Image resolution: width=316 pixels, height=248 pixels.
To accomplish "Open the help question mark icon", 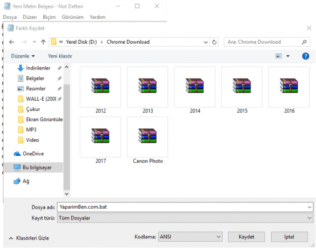I will [306, 56].
